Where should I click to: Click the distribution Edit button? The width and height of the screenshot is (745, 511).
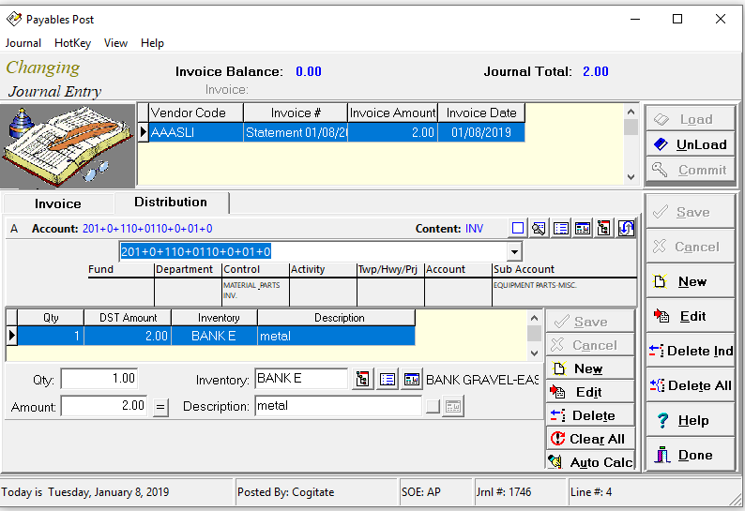tap(590, 392)
